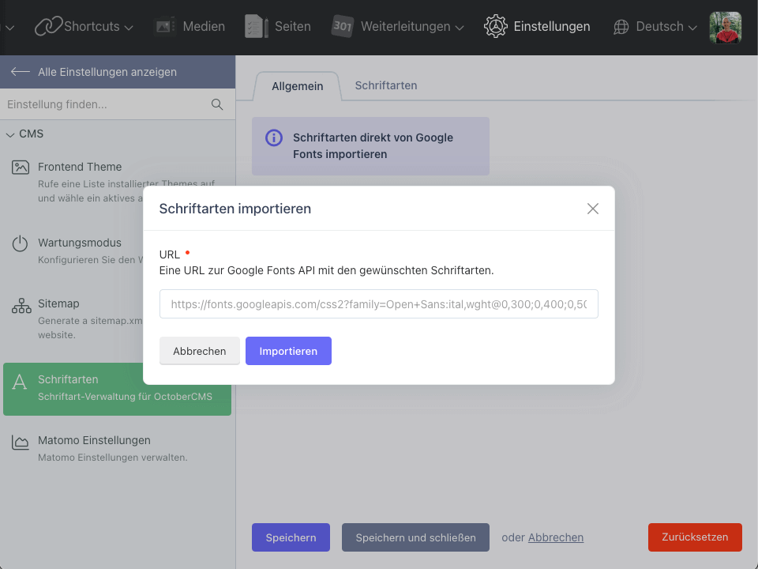Open Medien via its image icon
Viewport: 758px width, 569px height.
click(x=164, y=26)
